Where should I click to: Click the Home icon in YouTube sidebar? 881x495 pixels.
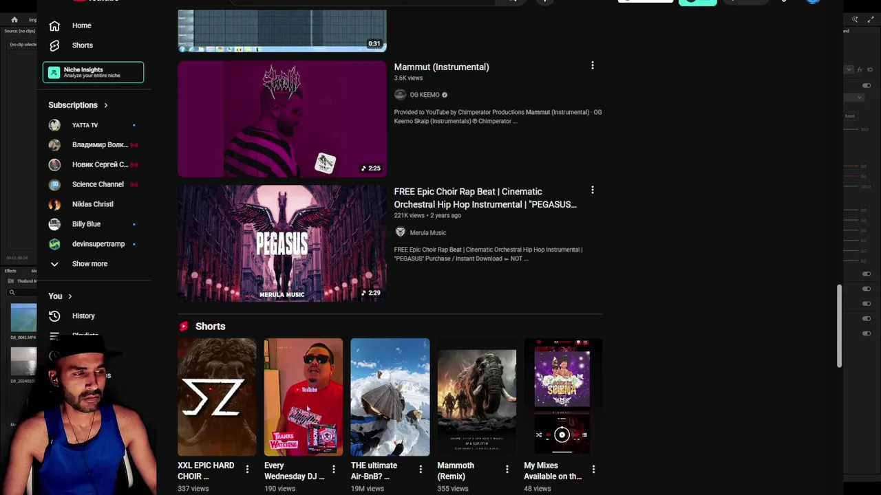coord(54,25)
